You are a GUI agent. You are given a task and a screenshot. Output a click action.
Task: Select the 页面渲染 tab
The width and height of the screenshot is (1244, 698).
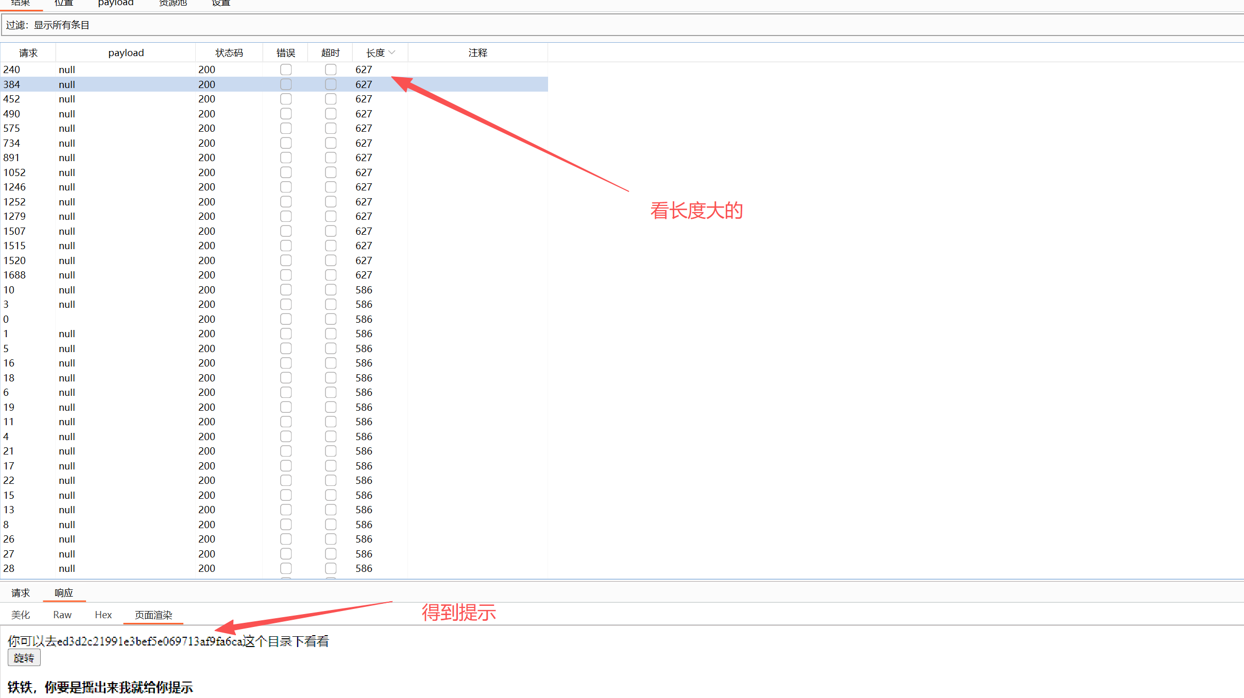pos(154,615)
